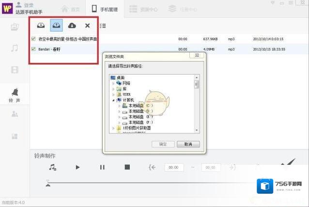Click the highlighted export ringtone icon
309x207 pixels.
(57, 25)
